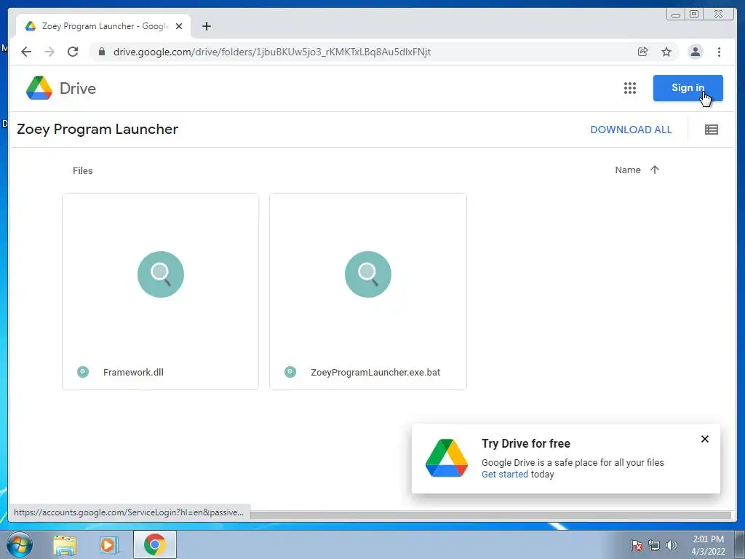
Task: Click DOWNLOAD ALL
Action: pos(631,130)
